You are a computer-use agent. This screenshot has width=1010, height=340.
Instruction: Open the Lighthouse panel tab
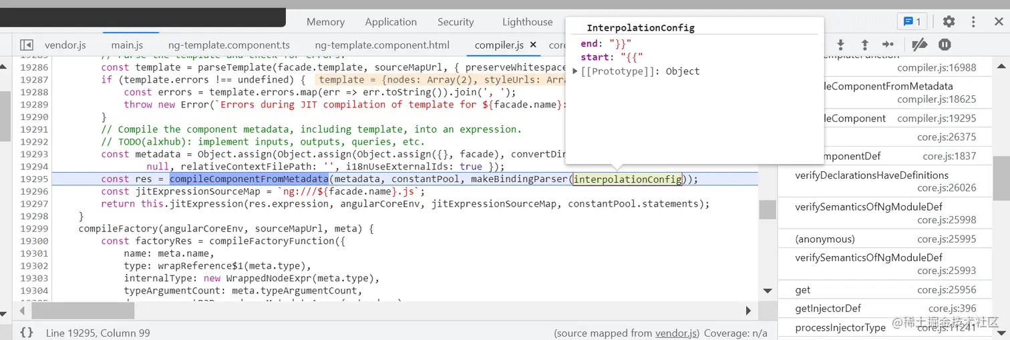[527, 22]
